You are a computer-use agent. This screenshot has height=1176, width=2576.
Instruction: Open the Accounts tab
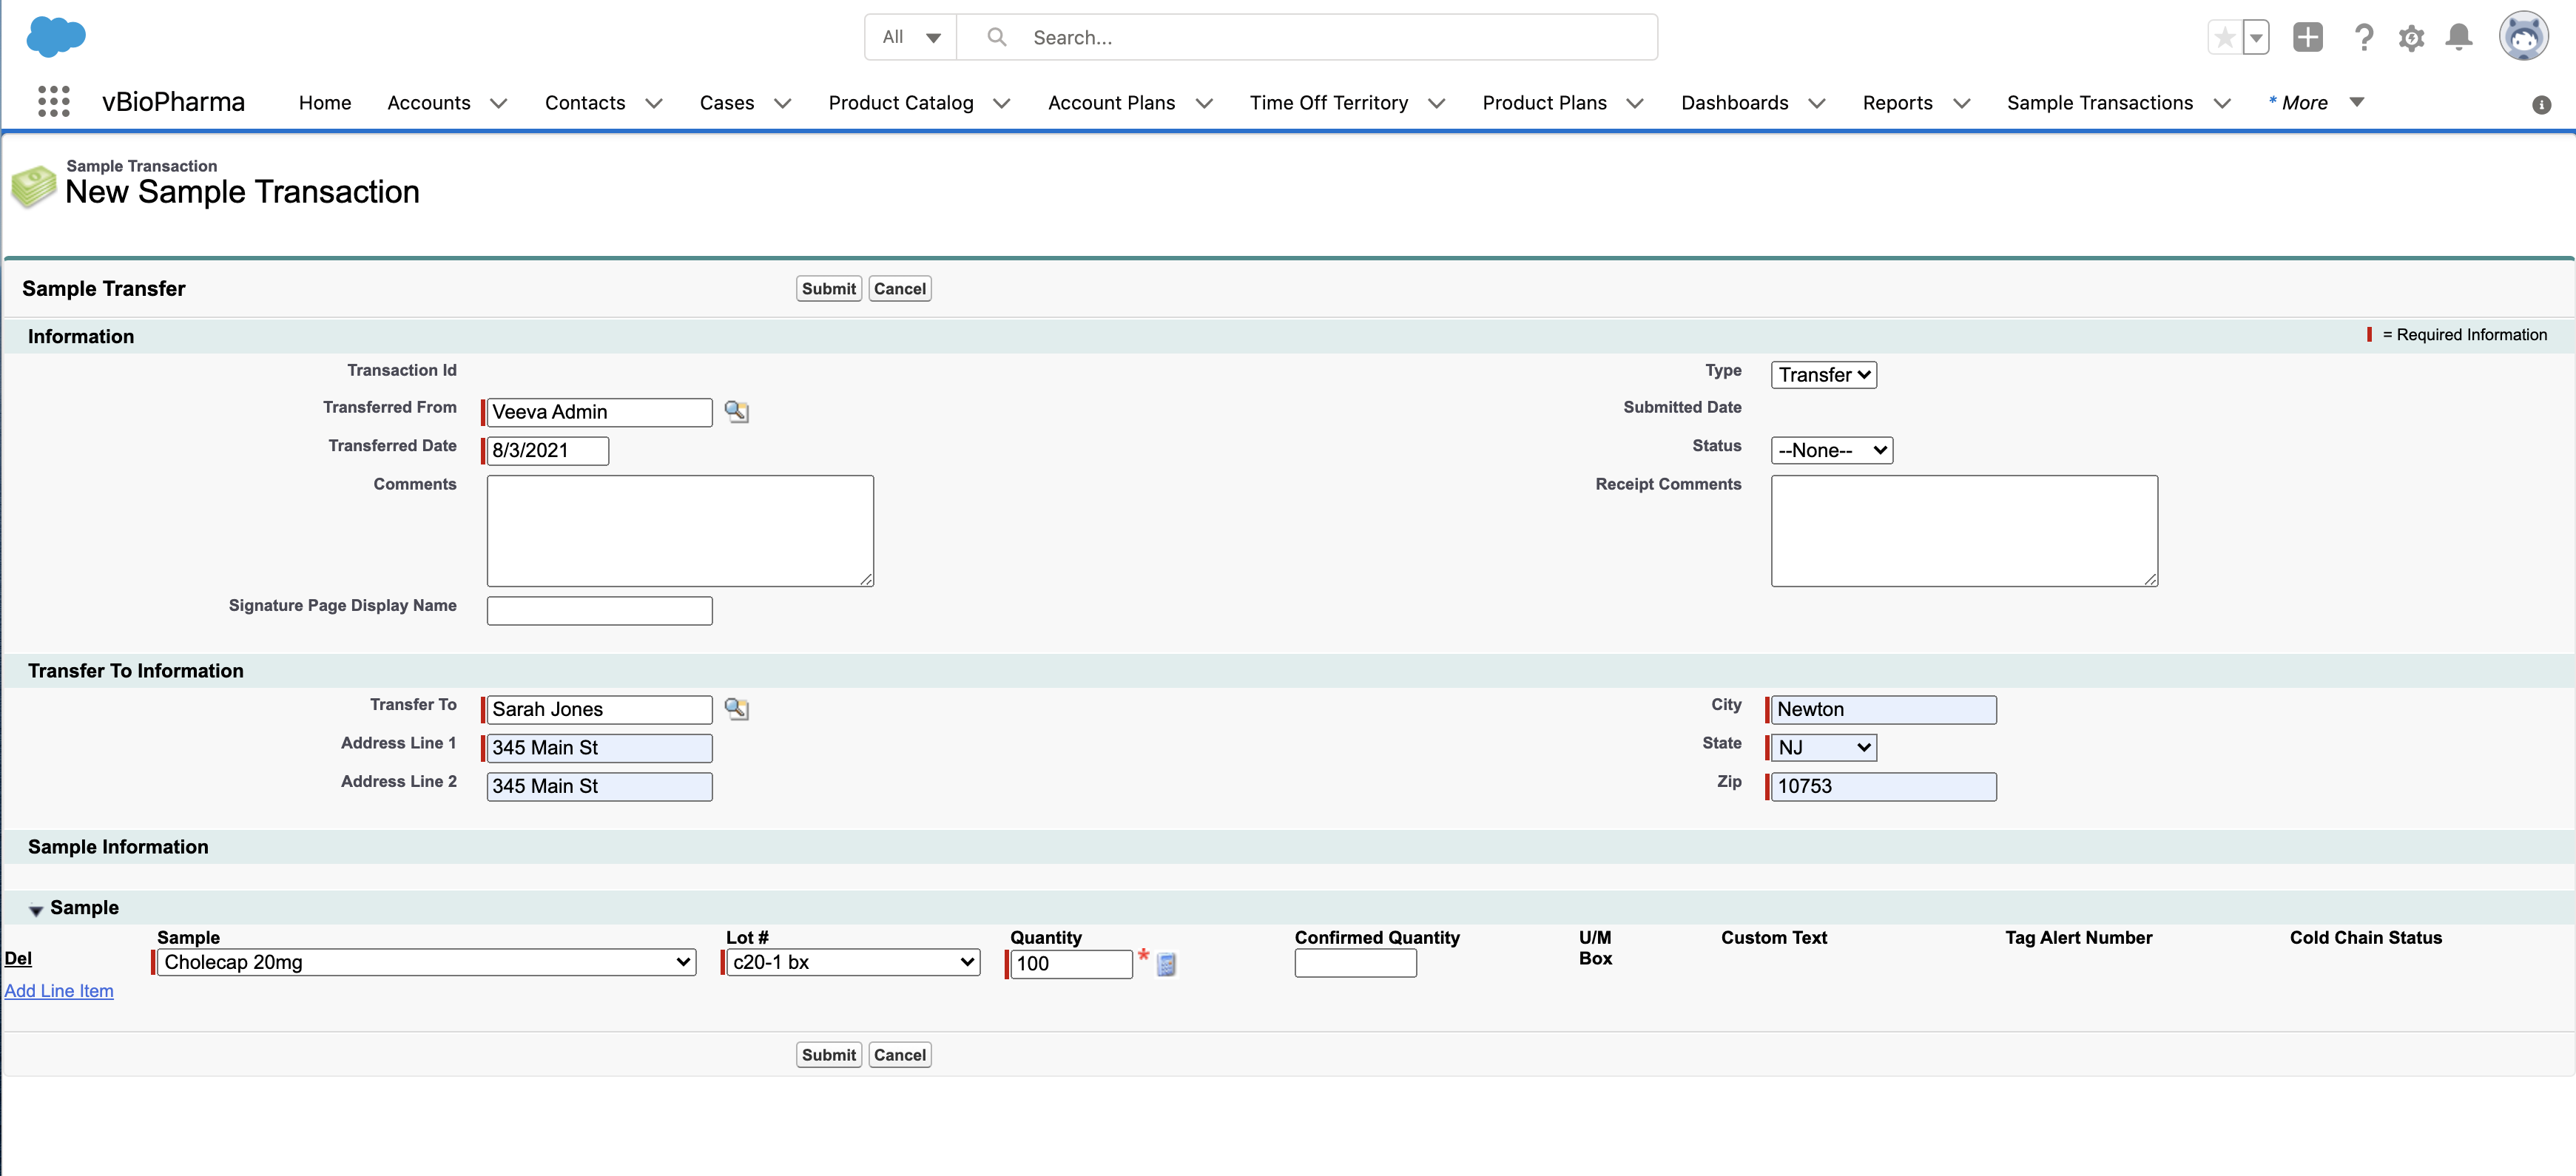pyautogui.click(x=428, y=103)
